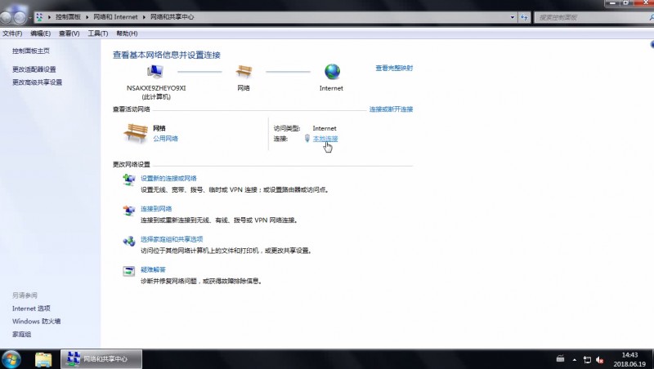Viewport: 654px width, 369px height.
Task: Click the large bench icon of active network
Action: click(136, 133)
